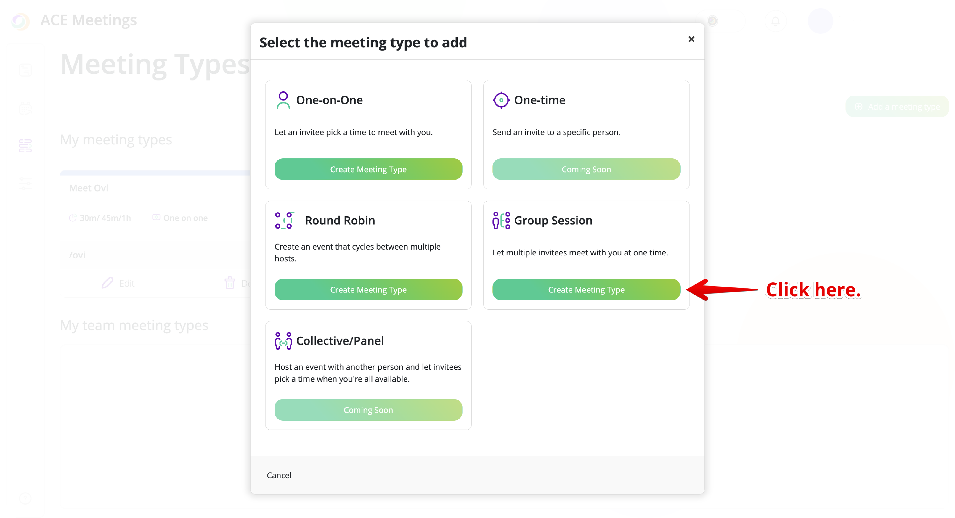Click the ACE Meetings logo icon
This screenshot has height=518, width=955.
click(x=21, y=21)
